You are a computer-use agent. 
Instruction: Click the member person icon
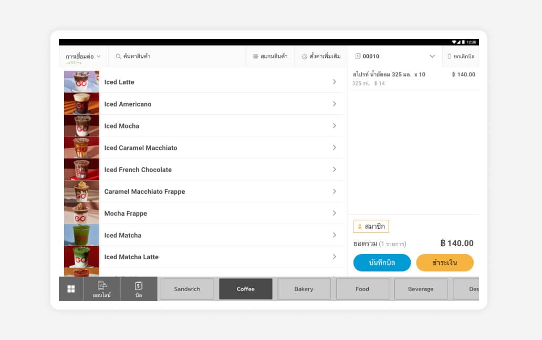(x=360, y=227)
